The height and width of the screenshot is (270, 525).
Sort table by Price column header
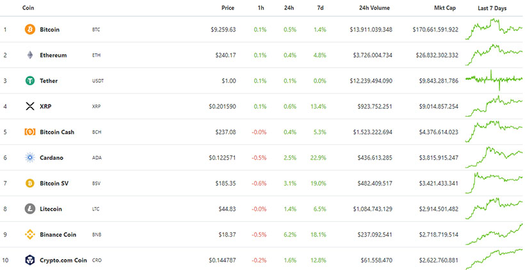(x=228, y=8)
